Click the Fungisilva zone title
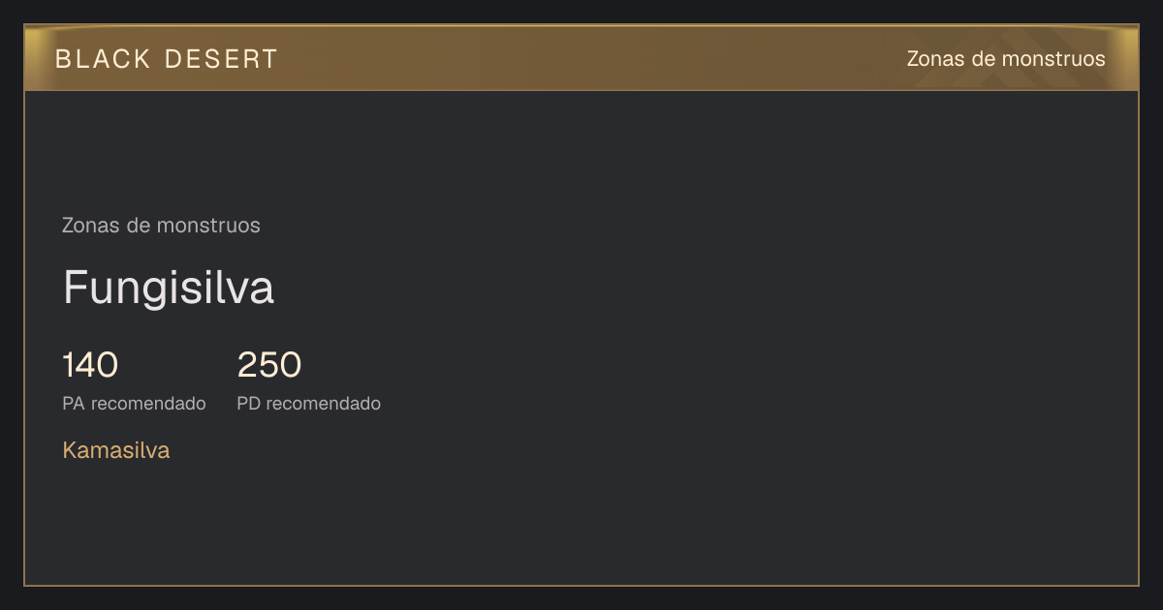 (x=169, y=289)
